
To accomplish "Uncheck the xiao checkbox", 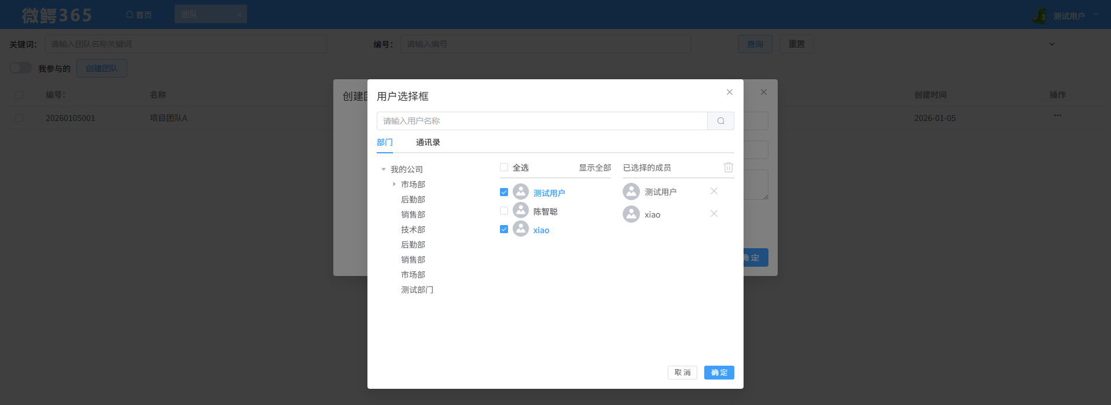I will pyautogui.click(x=504, y=229).
